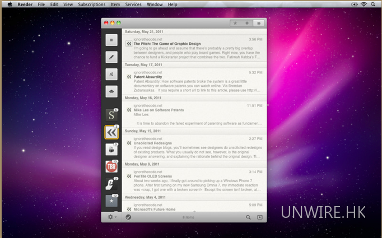Open search with the magnifying glass icon

[x=248, y=217]
